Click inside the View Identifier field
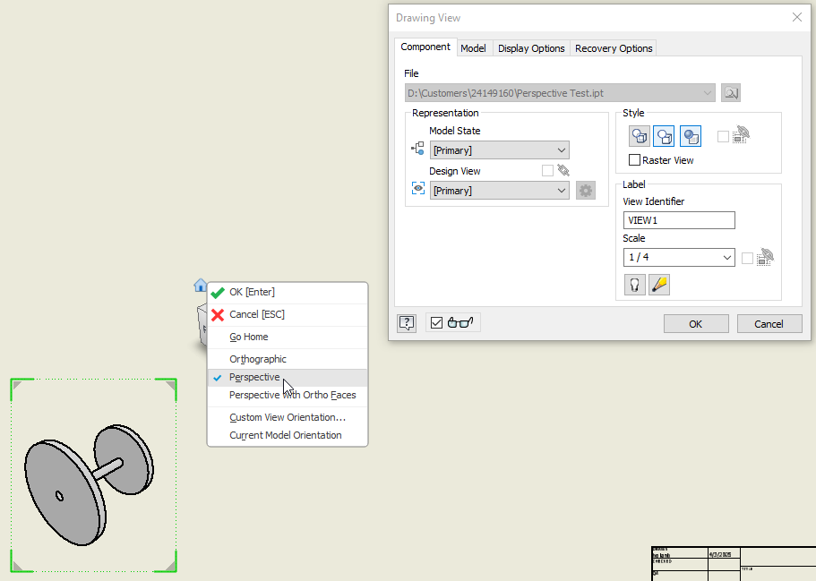The image size is (816, 581). tap(678, 219)
